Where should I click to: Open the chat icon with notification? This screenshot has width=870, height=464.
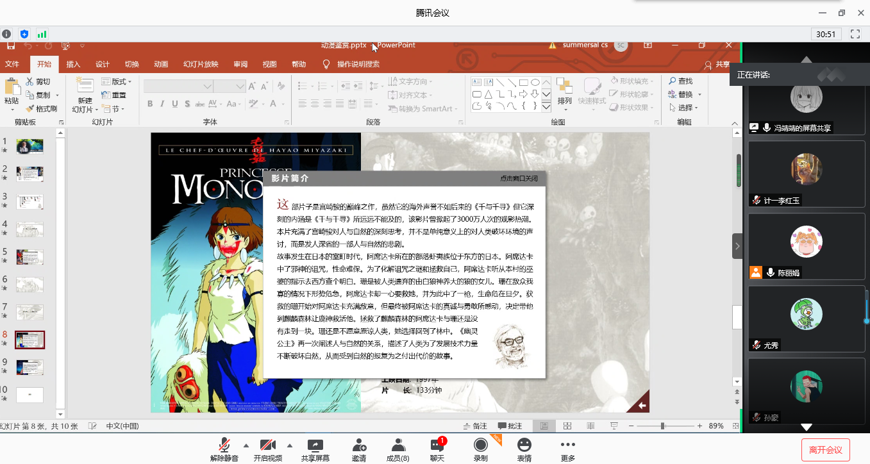[x=437, y=445]
